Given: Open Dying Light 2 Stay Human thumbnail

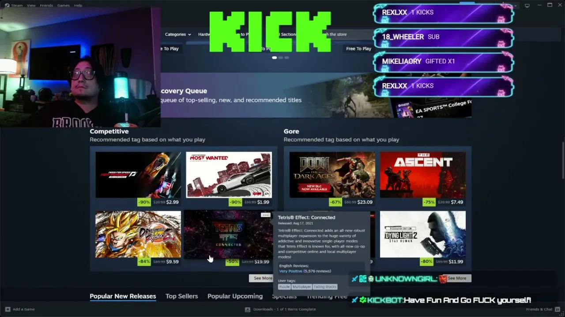Looking at the screenshot, I should pyautogui.click(x=423, y=234).
